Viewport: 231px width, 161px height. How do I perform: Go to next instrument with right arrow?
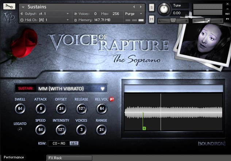141,7
